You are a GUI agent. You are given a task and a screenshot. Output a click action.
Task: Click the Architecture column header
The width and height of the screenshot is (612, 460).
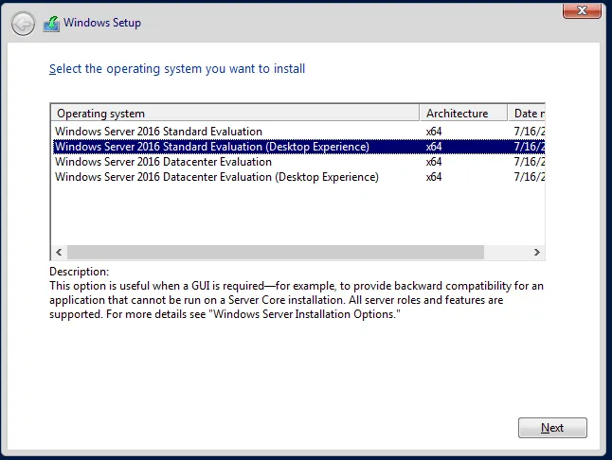pyautogui.click(x=463, y=113)
